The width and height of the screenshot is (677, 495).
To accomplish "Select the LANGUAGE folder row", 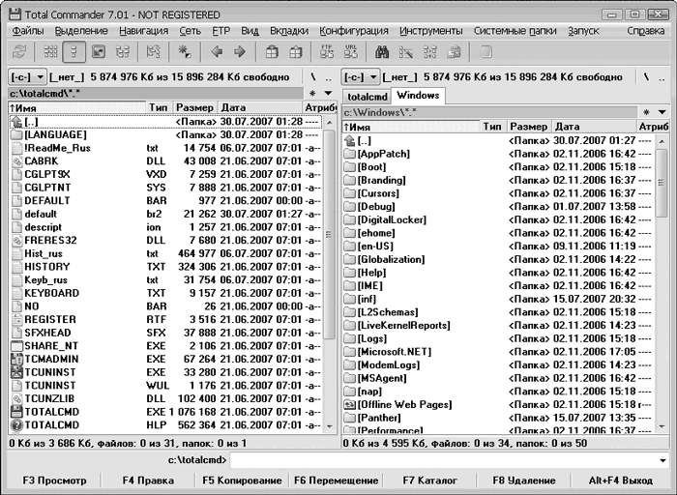I will click(165, 135).
